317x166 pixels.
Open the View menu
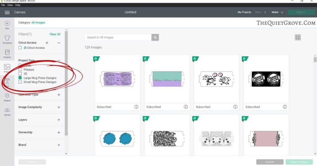click(10, 5)
